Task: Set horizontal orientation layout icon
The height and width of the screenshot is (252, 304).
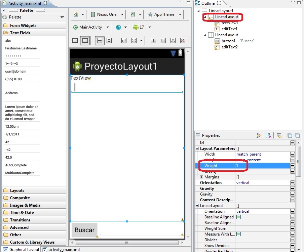Action: pyautogui.click(x=75, y=40)
